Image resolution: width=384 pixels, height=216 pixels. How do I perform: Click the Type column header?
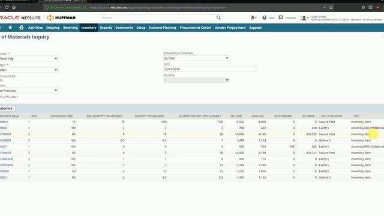tap(356, 116)
